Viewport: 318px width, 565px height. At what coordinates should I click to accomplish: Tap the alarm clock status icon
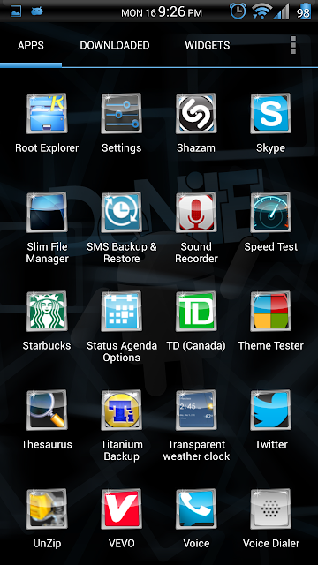[238, 11]
